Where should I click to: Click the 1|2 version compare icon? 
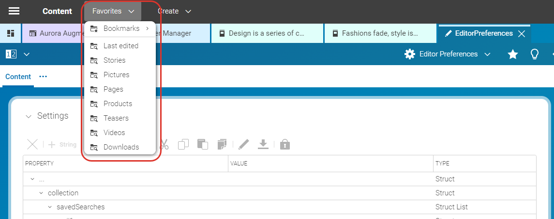click(x=11, y=54)
